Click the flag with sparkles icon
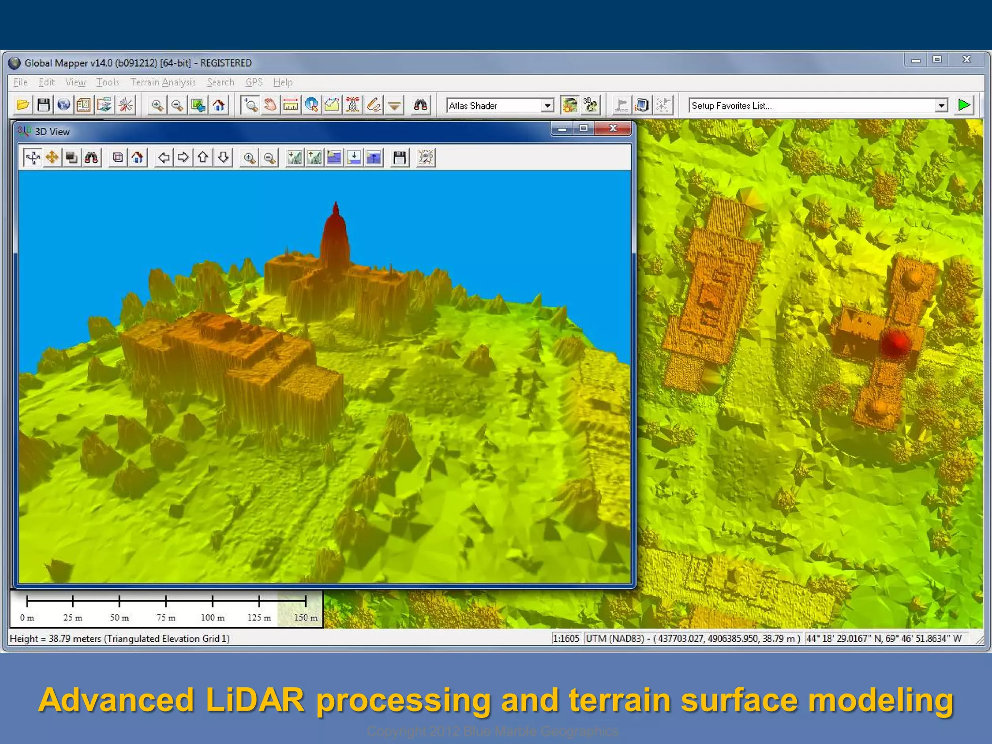Viewport: 992px width, 744px height. coord(663,105)
